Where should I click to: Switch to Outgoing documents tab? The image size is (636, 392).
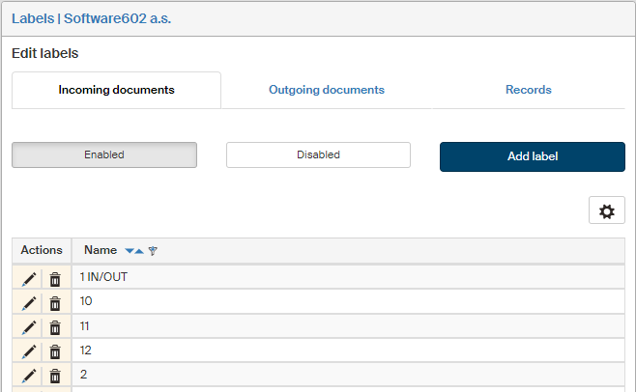pos(326,90)
